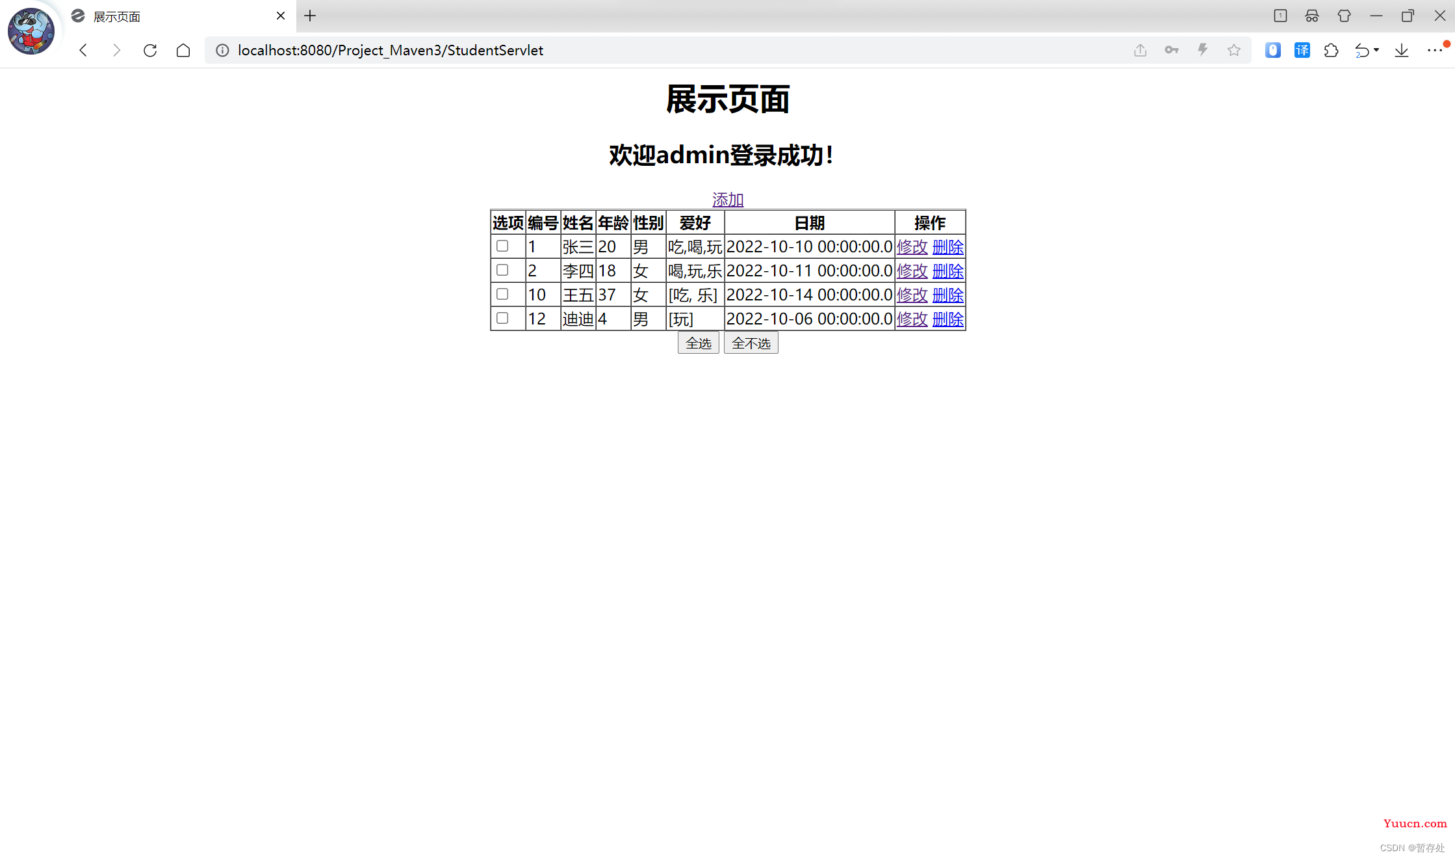Open the extensions puzzle icon
This screenshot has height=859, width=1455.
tap(1332, 50)
